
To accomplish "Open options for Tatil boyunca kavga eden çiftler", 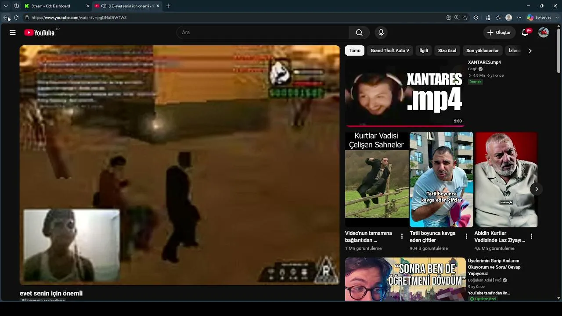I will (x=466, y=237).
